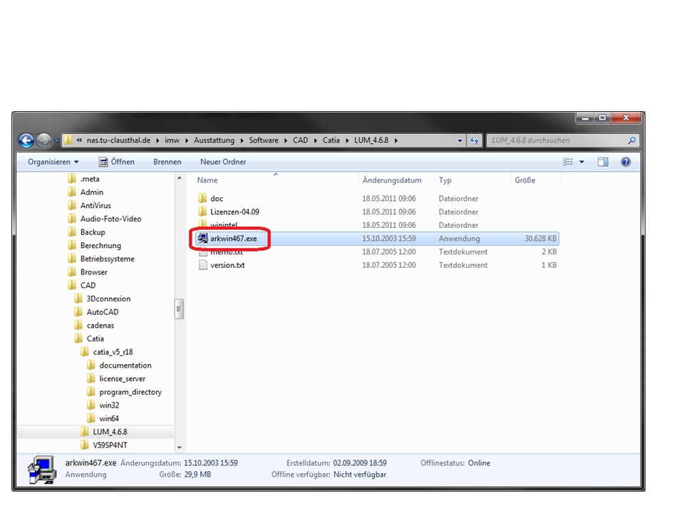This screenshot has width=684, height=513.
Task: Click the AutoCAD folder icon
Action: [x=78, y=312]
